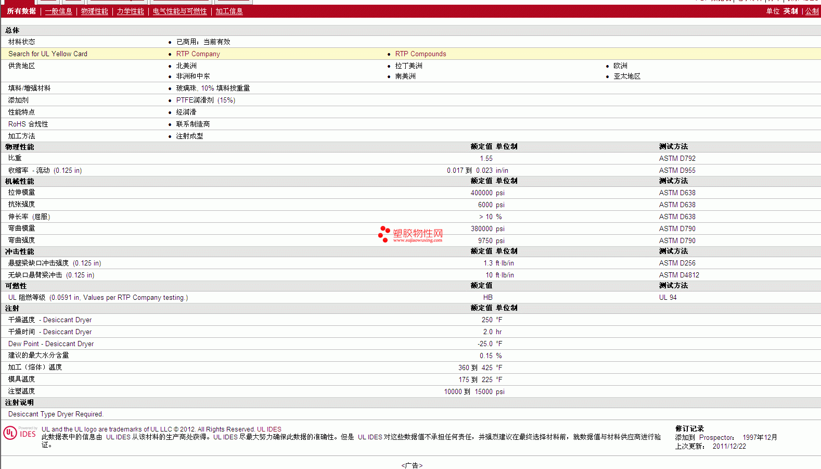Click the 材料状态 row label

22,42
